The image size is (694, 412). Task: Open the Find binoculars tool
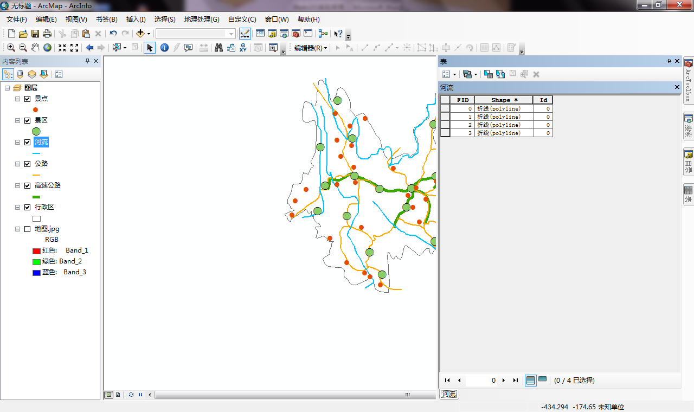pos(219,48)
